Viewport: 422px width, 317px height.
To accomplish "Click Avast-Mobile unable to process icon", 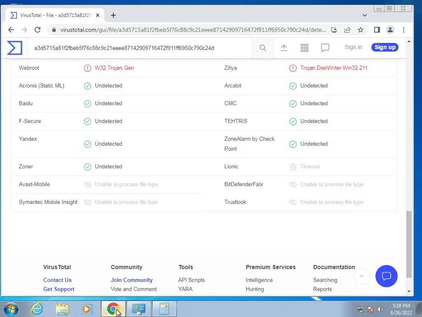I will click(87, 185).
